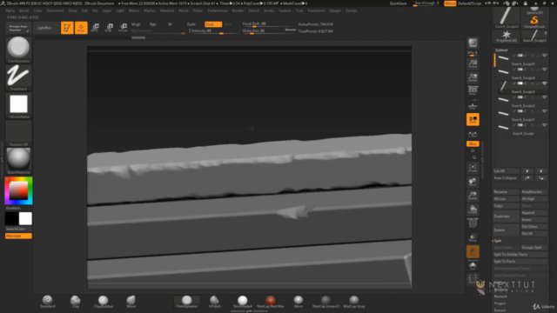
Task: Select the MatCap Red Wax material
Action: pos(271,302)
